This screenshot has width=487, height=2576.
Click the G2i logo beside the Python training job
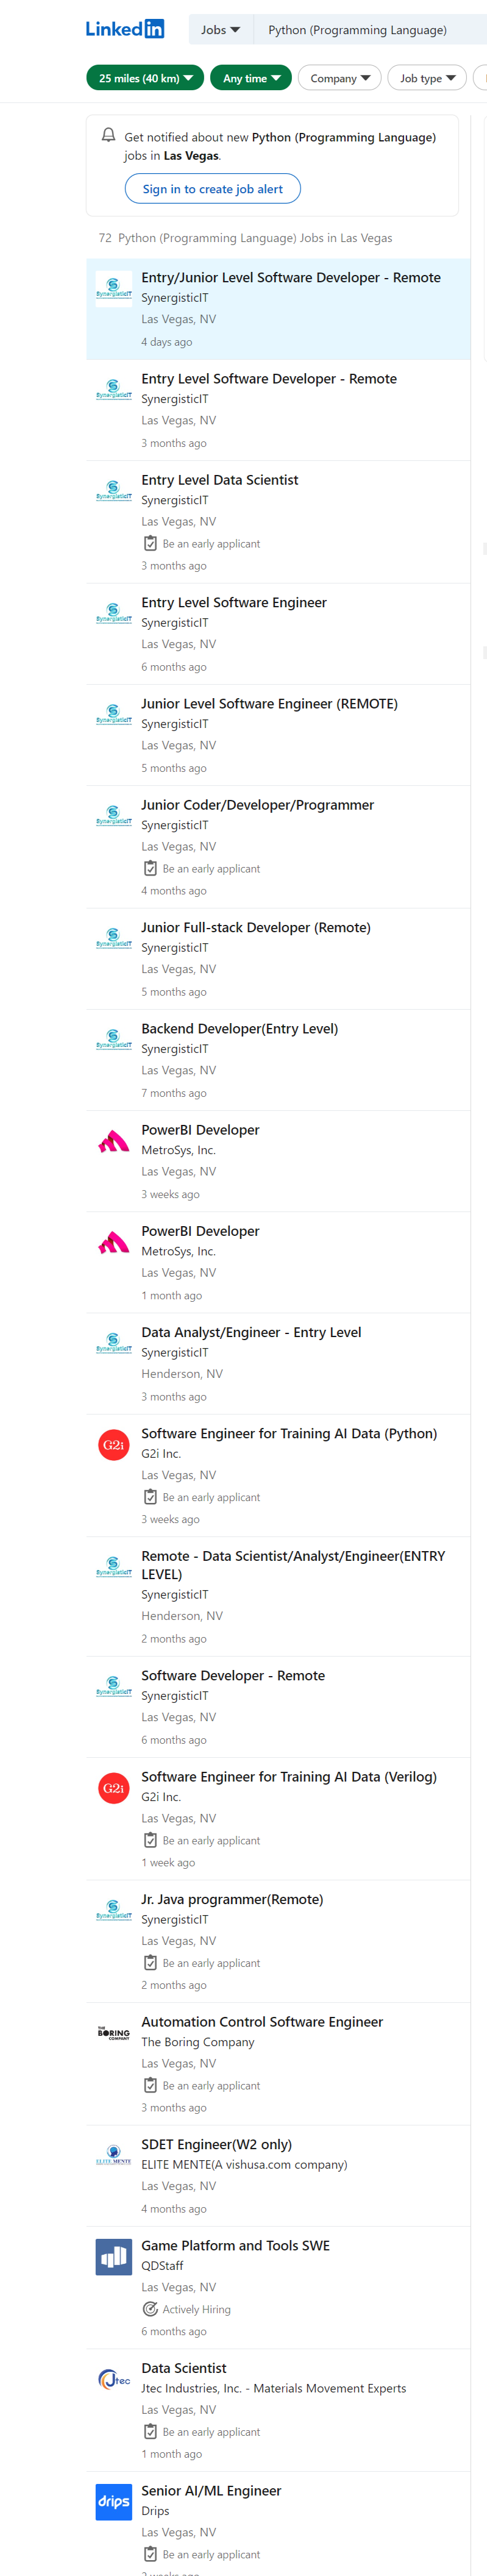[114, 1445]
